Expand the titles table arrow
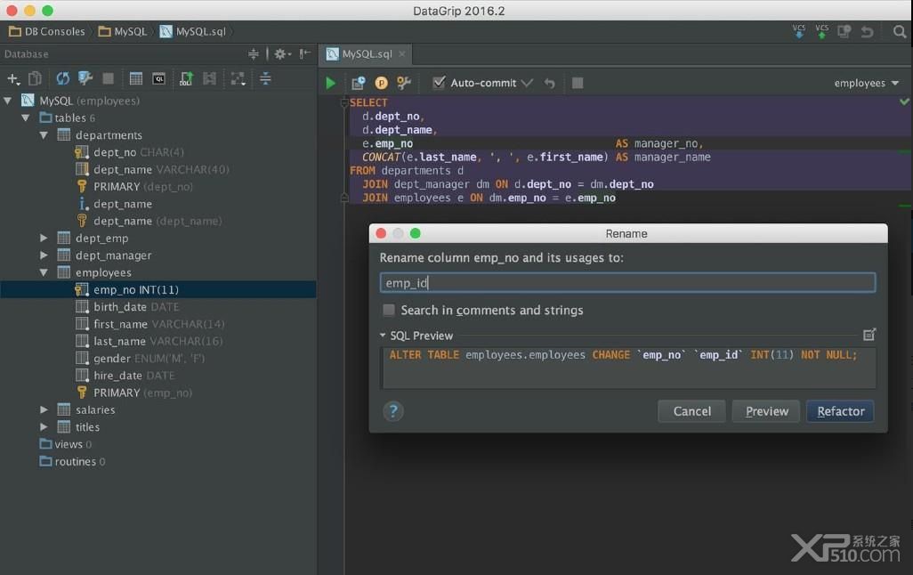 pyautogui.click(x=44, y=427)
